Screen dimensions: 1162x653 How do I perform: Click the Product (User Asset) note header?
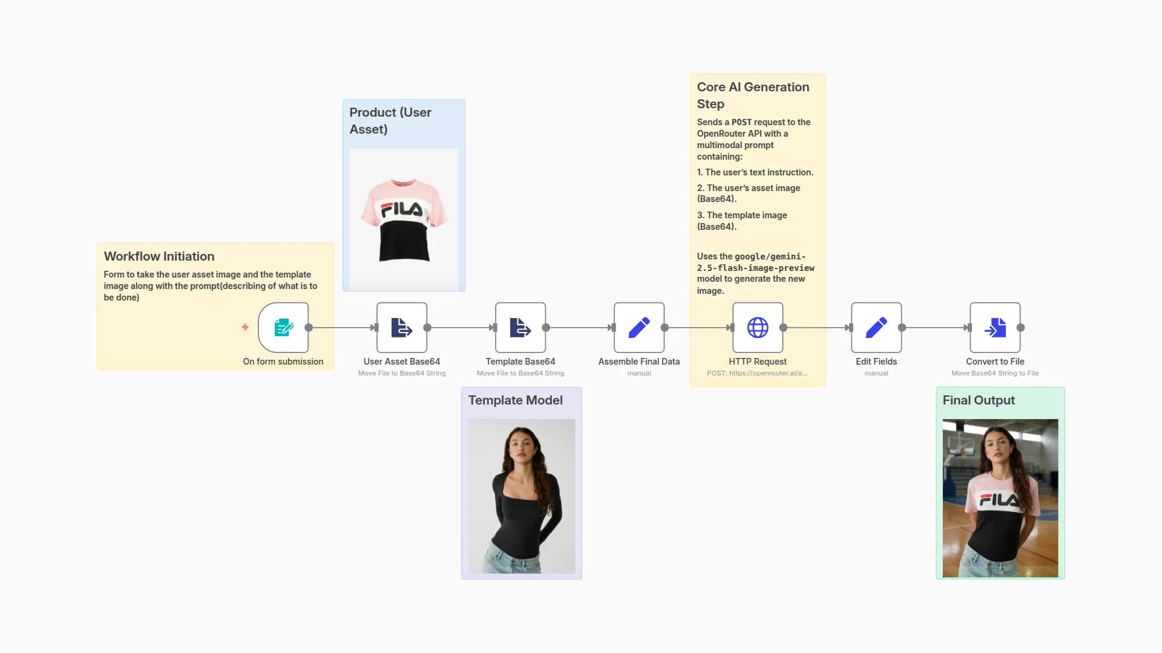[390, 120]
